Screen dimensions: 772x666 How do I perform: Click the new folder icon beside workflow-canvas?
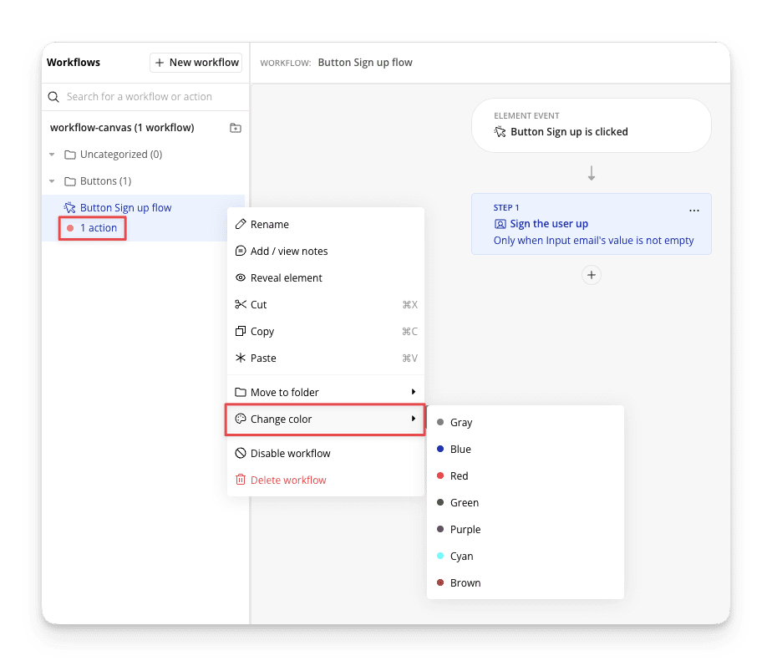[x=236, y=128]
